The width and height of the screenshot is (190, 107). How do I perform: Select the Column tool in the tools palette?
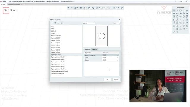[x=184, y=10]
